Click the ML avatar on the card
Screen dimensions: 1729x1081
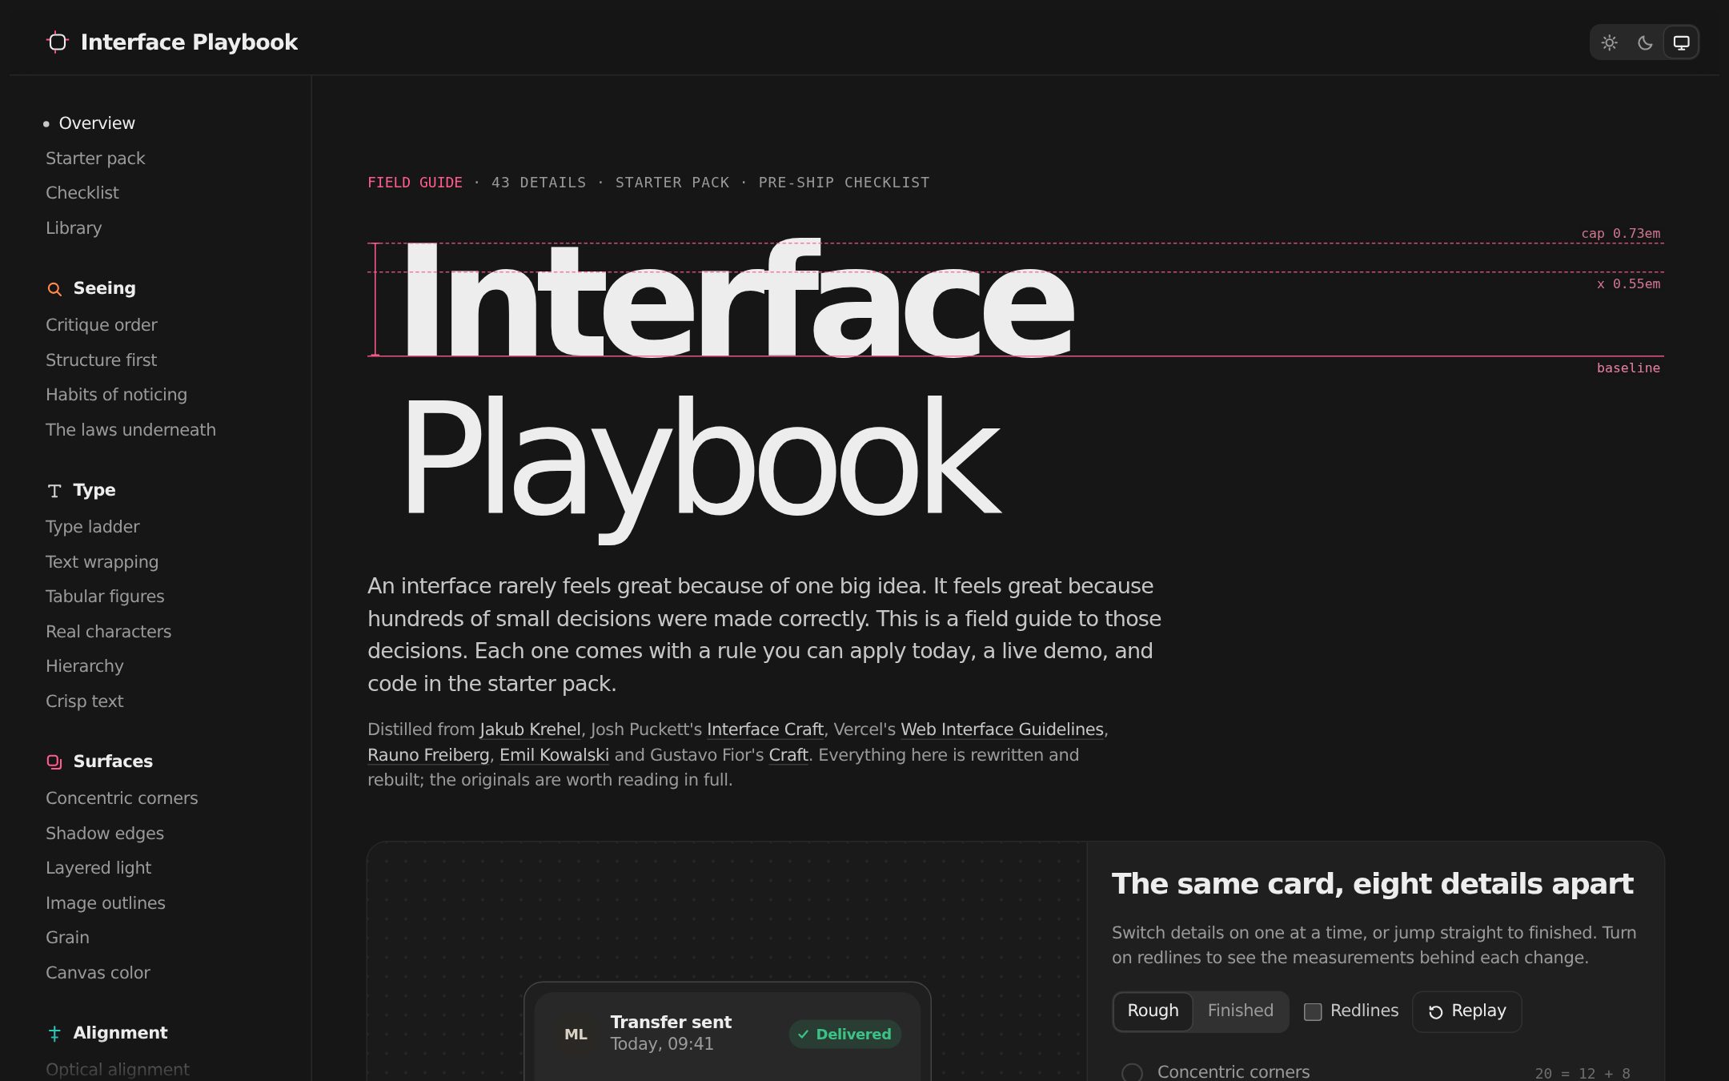pos(576,1034)
